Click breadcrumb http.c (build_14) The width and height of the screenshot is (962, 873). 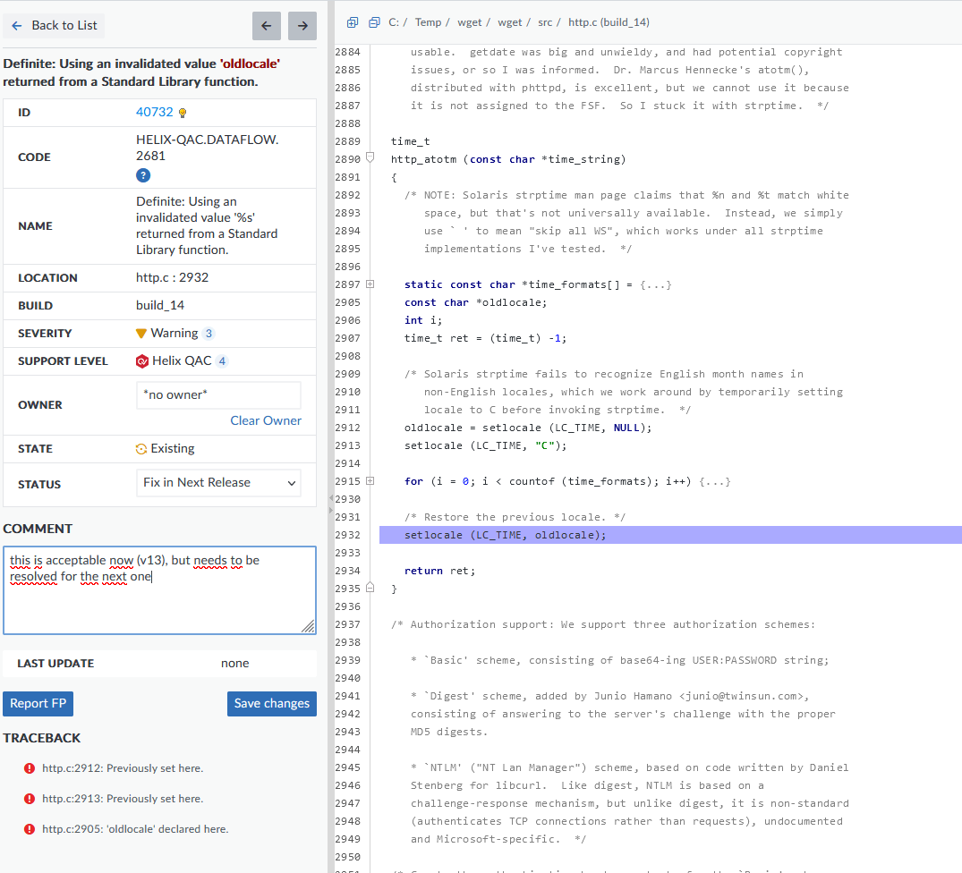click(609, 22)
